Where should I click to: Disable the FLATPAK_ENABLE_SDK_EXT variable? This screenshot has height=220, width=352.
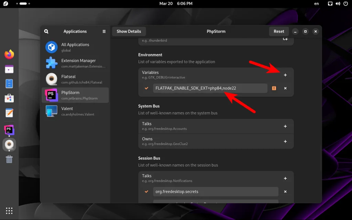146,88
